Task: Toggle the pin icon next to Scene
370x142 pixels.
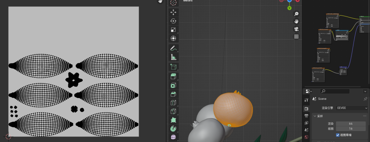Action: tap(365, 99)
